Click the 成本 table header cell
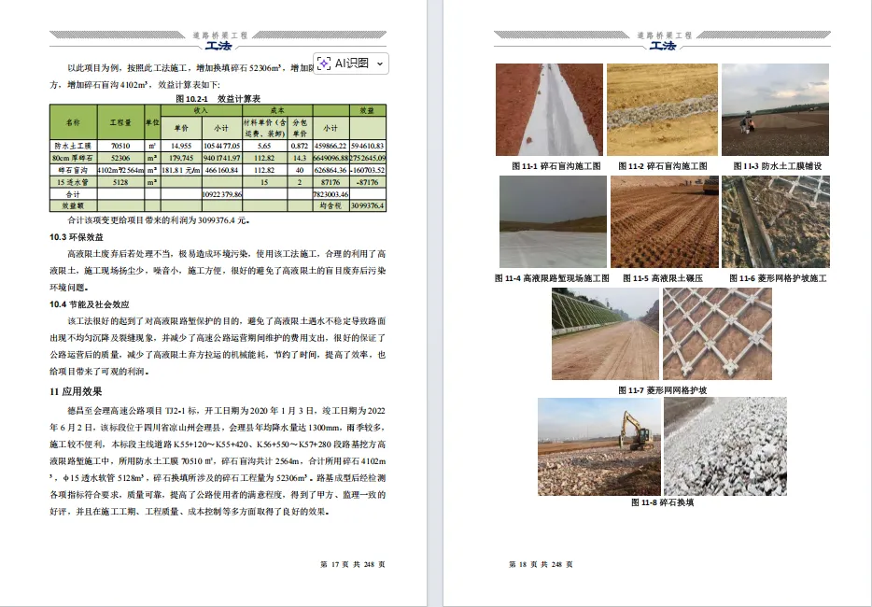 click(277, 110)
